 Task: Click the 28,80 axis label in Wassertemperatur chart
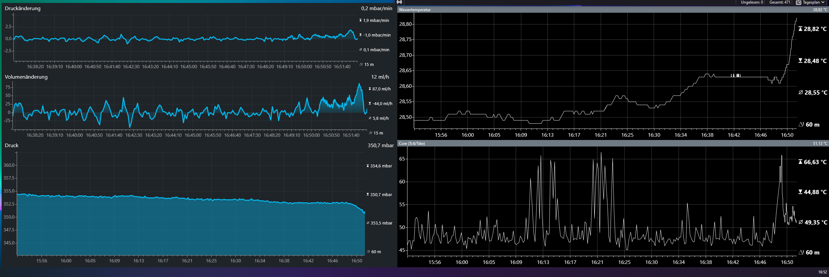click(x=406, y=24)
